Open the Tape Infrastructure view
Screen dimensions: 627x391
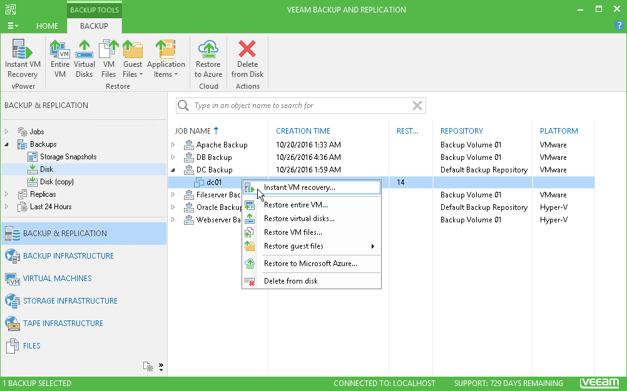click(65, 323)
